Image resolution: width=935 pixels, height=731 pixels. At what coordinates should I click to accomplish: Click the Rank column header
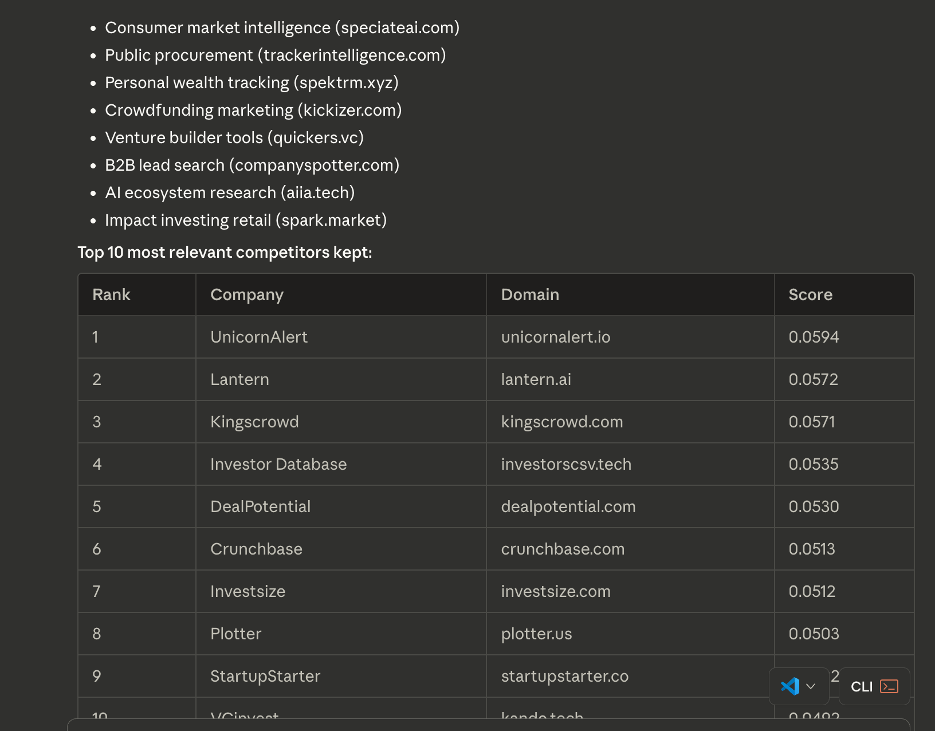(111, 294)
